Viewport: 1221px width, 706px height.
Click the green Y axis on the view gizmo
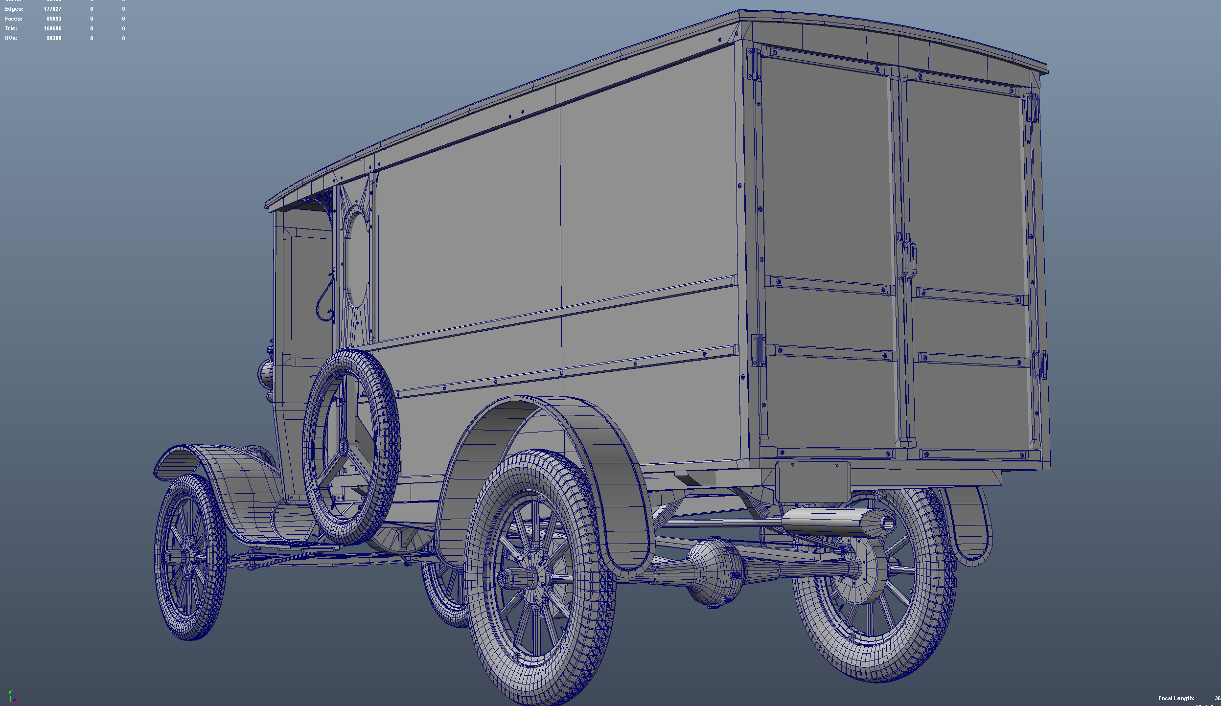pyautogui.click(x=10, y=692)
